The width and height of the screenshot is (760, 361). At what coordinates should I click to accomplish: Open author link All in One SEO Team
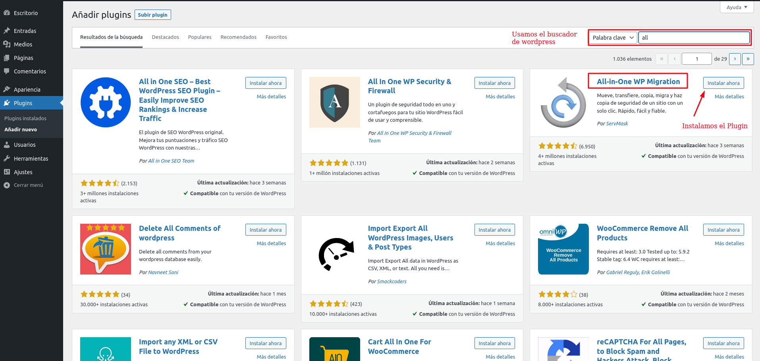(x=171, y=161)
